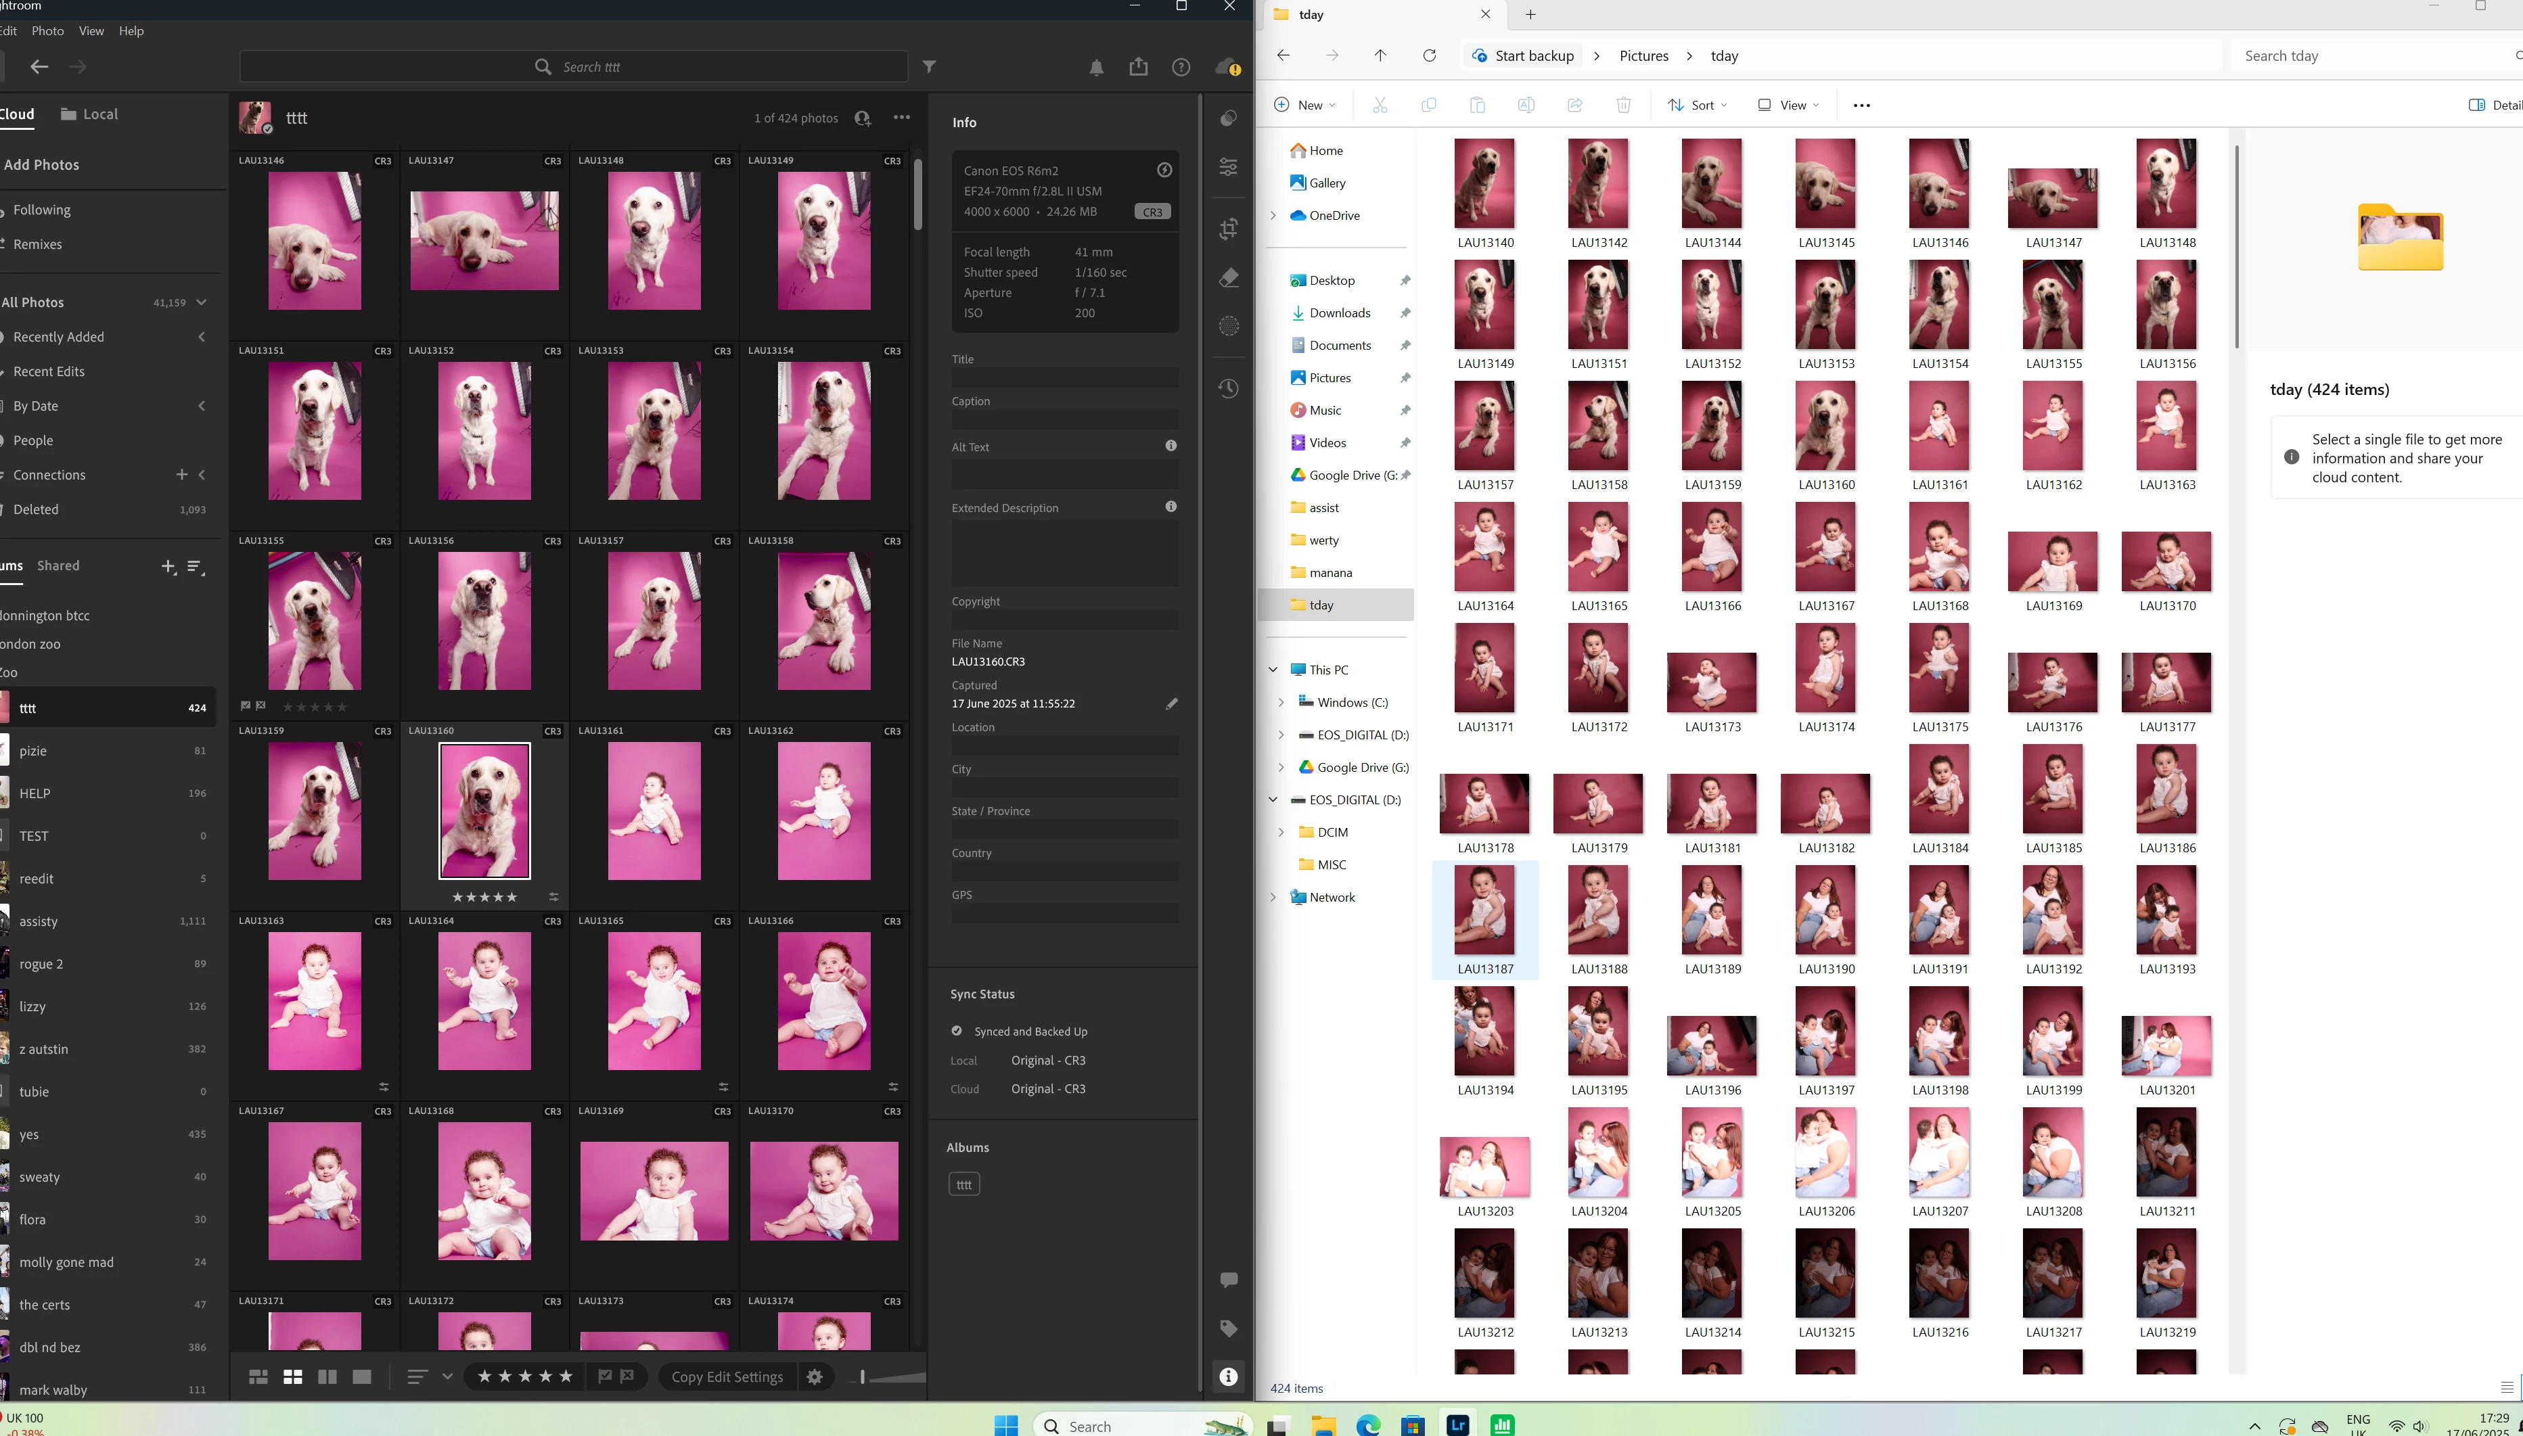The height and width of the screenshot is (1436, 2523).
Task: Open the Versions history panel
Action: click(x=1228, y=388)
